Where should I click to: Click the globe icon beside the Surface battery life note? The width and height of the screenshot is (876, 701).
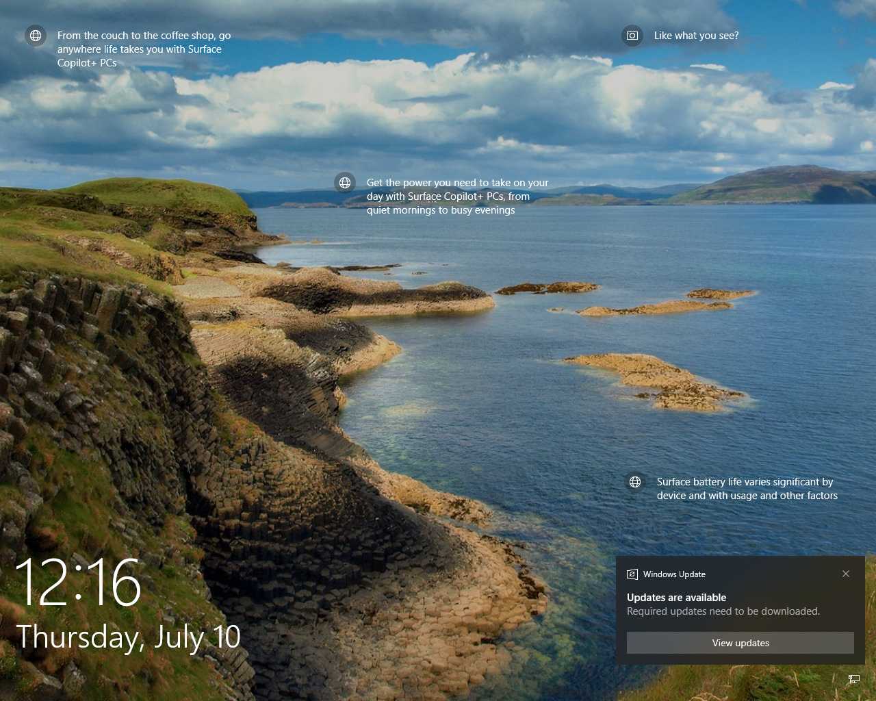click(x=635, y=482)
